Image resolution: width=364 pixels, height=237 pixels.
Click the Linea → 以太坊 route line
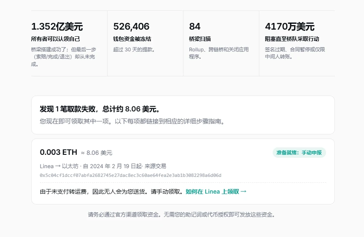click(x=103, y=166)
